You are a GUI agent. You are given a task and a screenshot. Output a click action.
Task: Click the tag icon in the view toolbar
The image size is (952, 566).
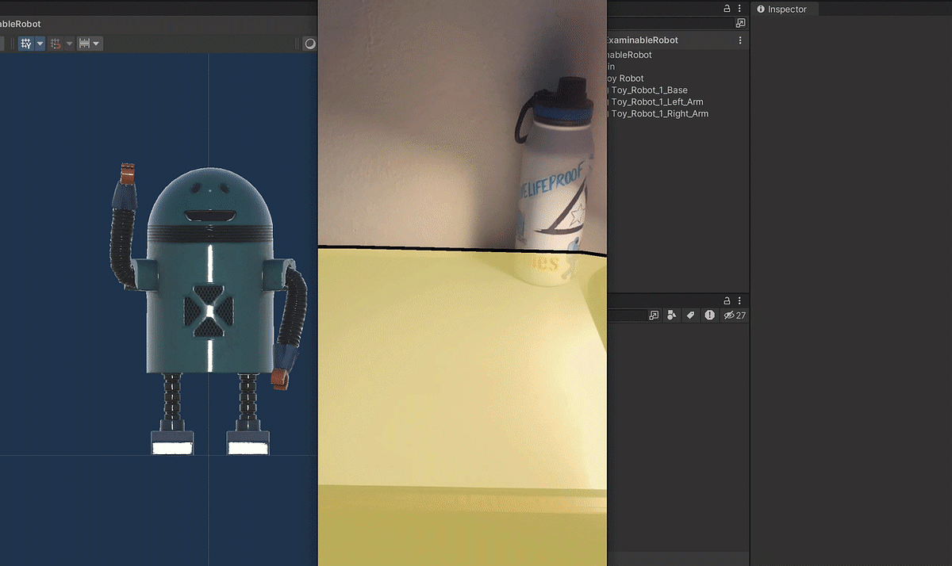690,315
